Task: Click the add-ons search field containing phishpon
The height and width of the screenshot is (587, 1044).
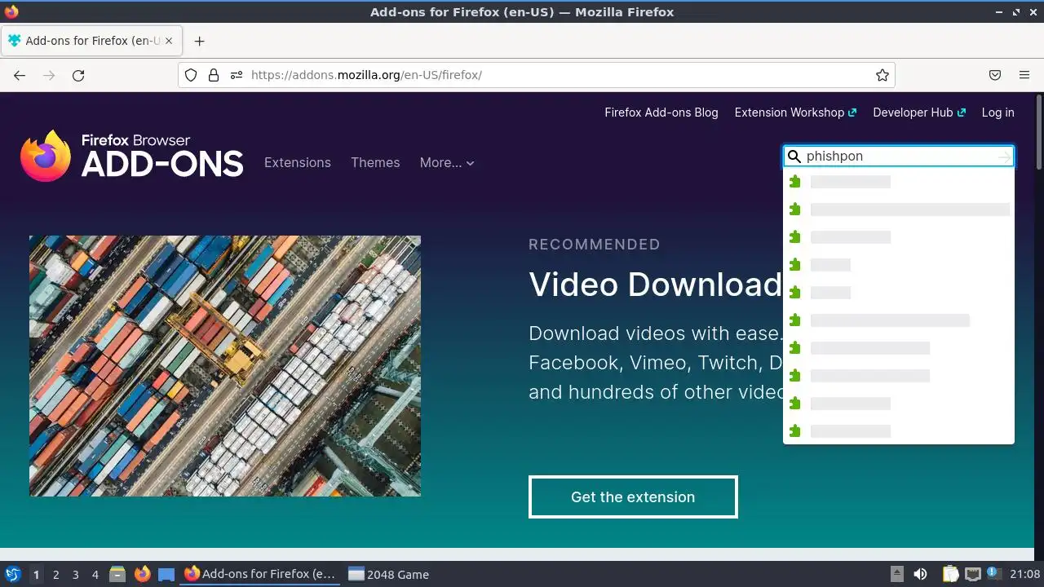Action: 899,157
